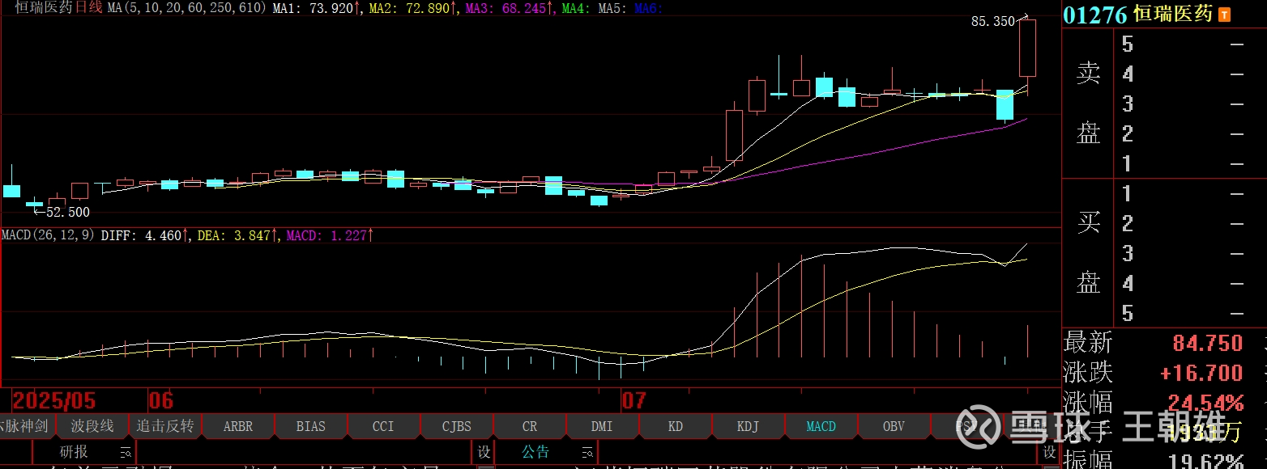Viewport: 1267px width, 469px height.
Task: Click the 设 settings button left of 公告
Action: click(483, 452)
